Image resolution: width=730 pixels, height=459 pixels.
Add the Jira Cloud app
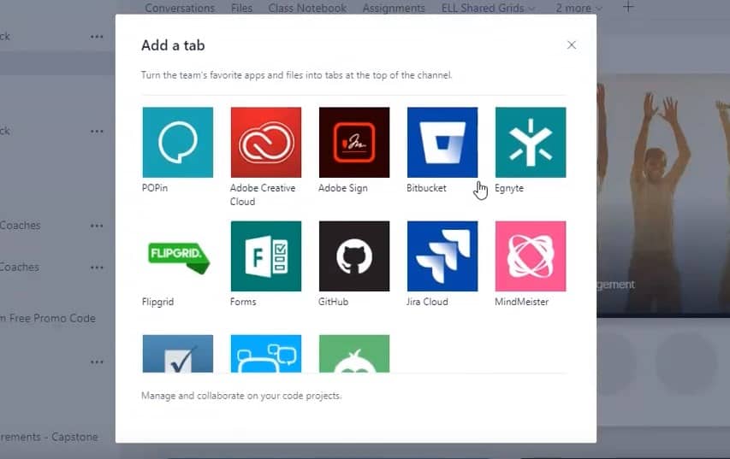[x=442, y=256]
